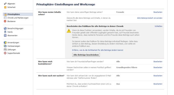This screenshot has height=95, width=174.
Task: Click the Abonnenten feed icon
Action: (5, 35)
